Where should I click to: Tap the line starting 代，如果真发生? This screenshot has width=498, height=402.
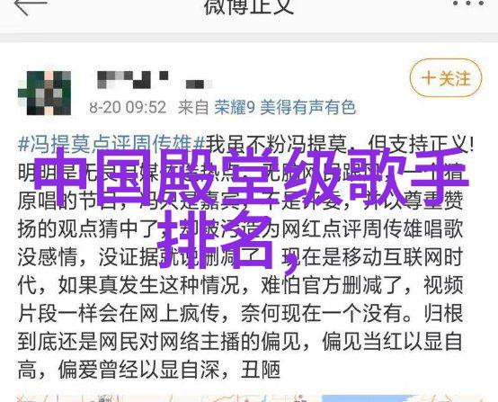[x=240, y=285]
